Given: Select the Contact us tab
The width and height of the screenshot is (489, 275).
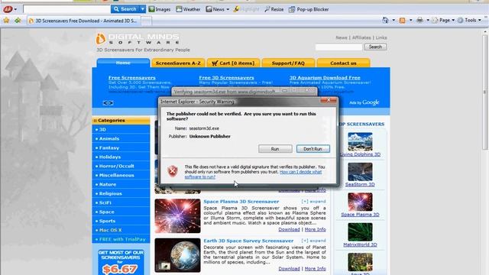Looking at the screenshot, I should pos(343,63).
